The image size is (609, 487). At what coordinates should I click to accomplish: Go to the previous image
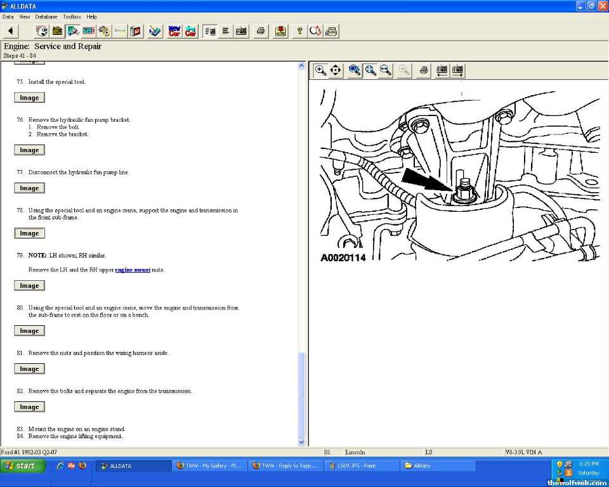[442, 70]
